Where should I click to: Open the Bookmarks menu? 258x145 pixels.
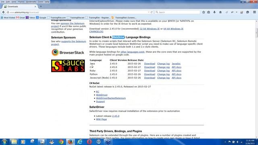tap(31, 2)
